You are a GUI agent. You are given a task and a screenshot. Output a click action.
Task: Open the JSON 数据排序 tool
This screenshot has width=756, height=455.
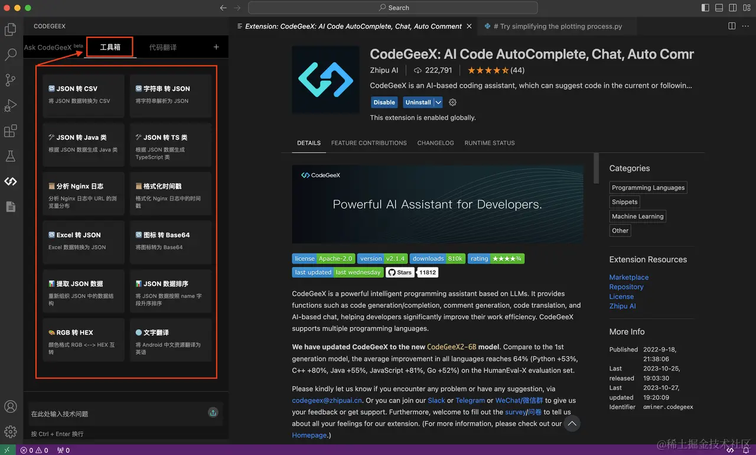170,291
